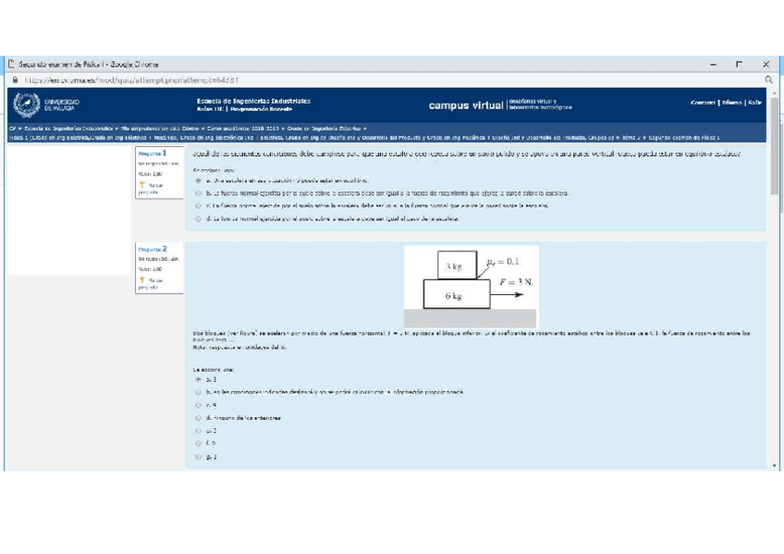Open the Idioma link in the header

pyautogui.click(x=732, y=103)
